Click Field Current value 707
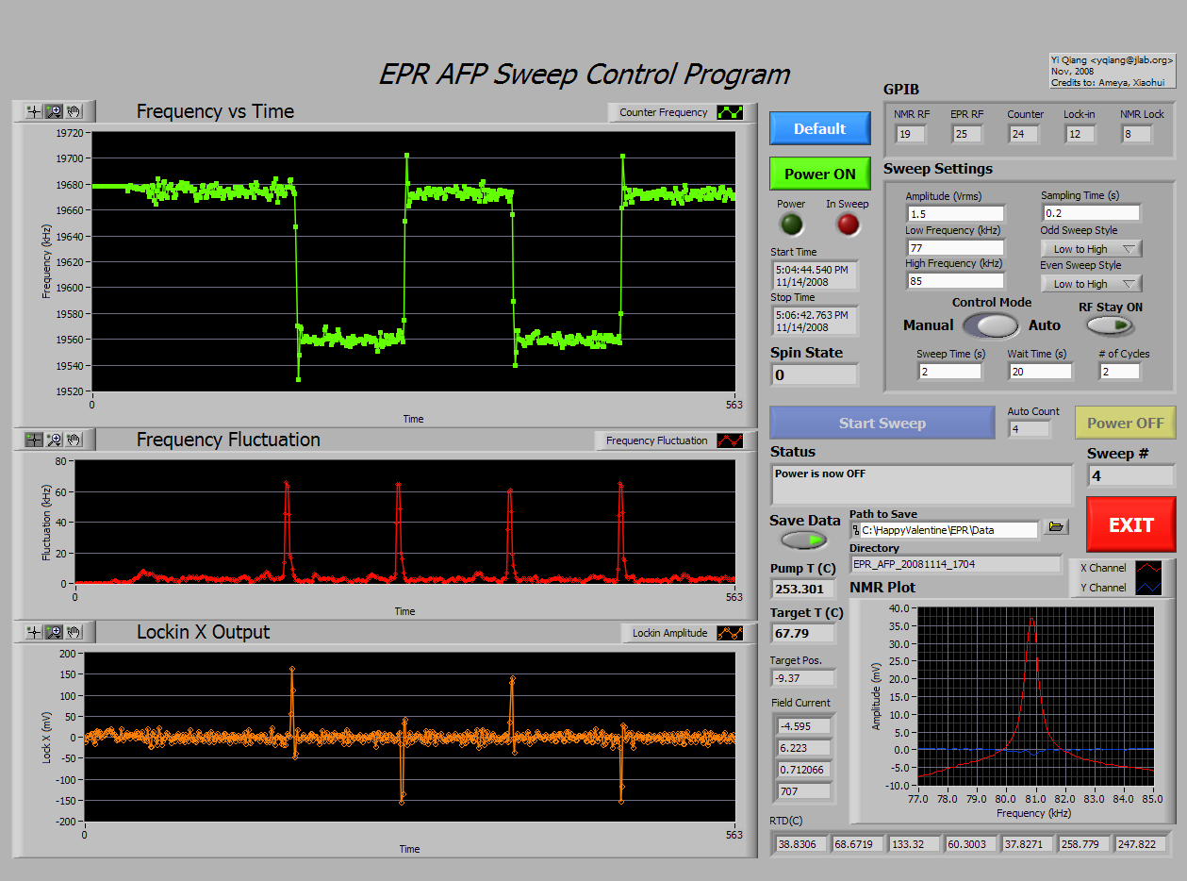This screenshot has width=1187, height=881. 804,790
